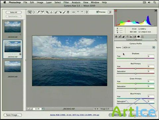The height and width of the screenshot is (120, 159).
Task: Go to previous image arrow
Action: coord(95,109)
